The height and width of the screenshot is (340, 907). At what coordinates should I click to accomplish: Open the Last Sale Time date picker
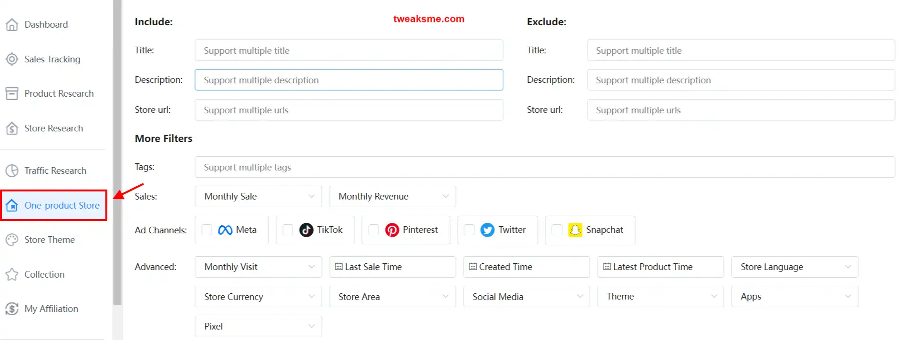pos(392,267)
